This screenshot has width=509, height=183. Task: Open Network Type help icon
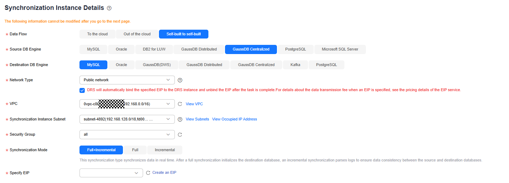[180, 80]
